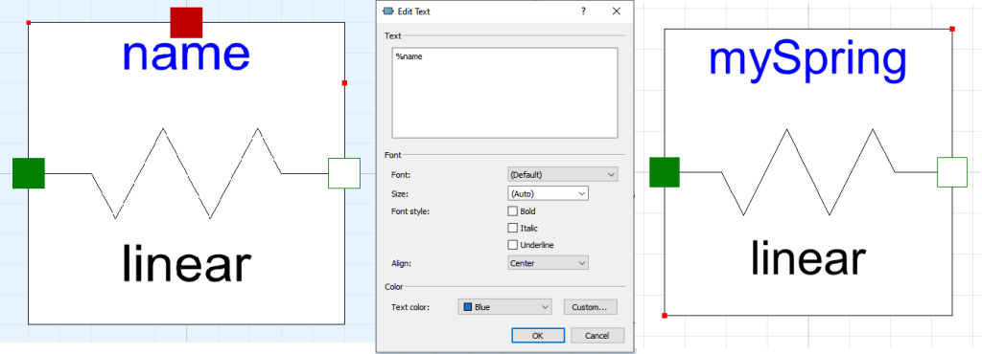Click the Cancel button
The height and width of the screenshot is (354, 982).
point(597,335)
